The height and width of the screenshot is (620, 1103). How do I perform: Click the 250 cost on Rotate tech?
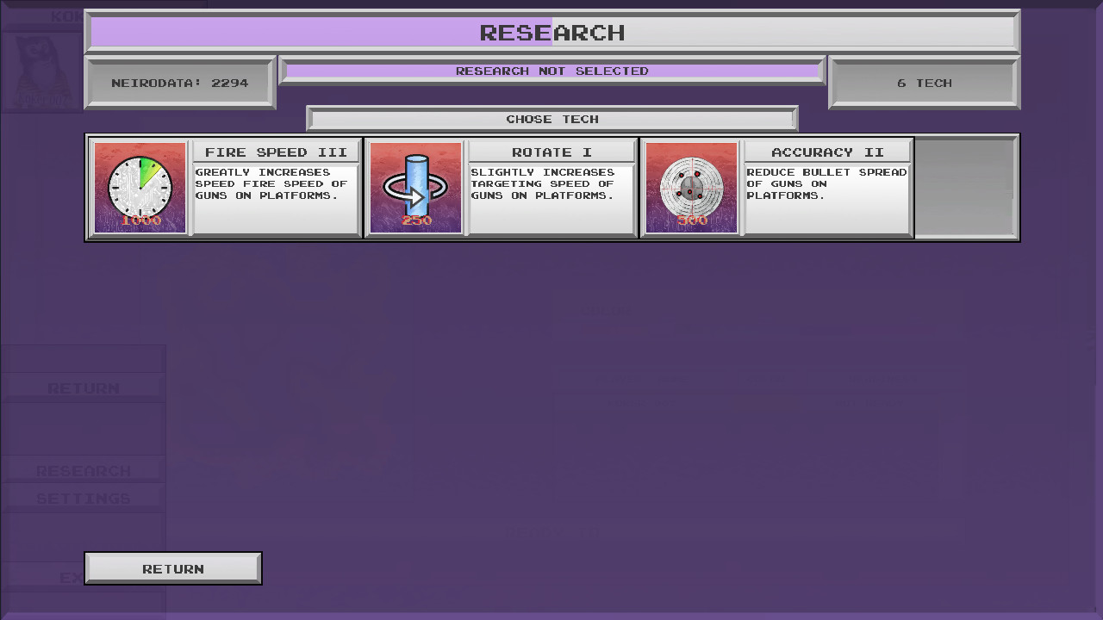pos(416,220)
